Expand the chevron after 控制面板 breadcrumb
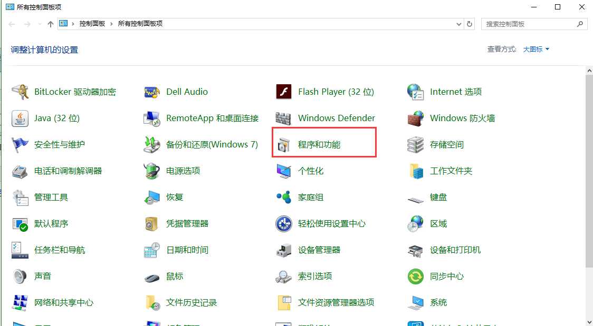The width and height of the screenshot is (593, 326). pos(111,24)
